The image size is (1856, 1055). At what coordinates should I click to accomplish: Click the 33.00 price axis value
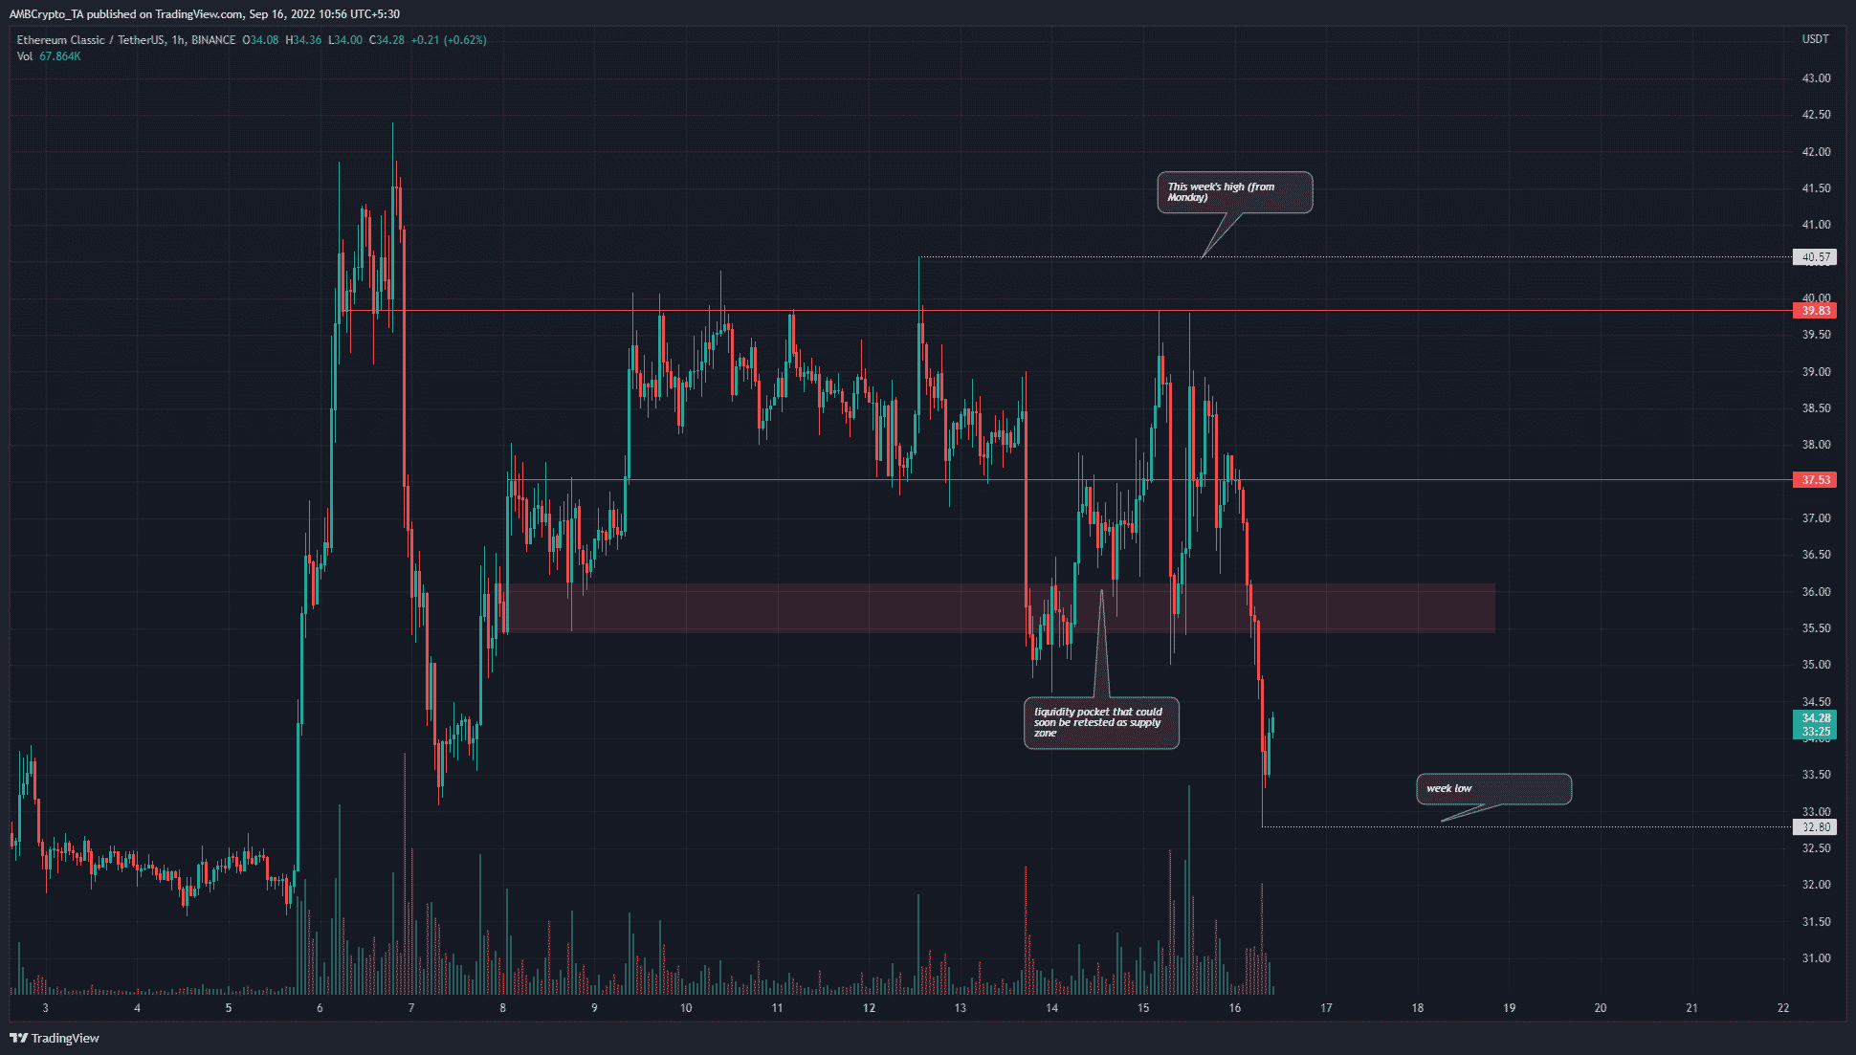click(x=1816, y=812)
